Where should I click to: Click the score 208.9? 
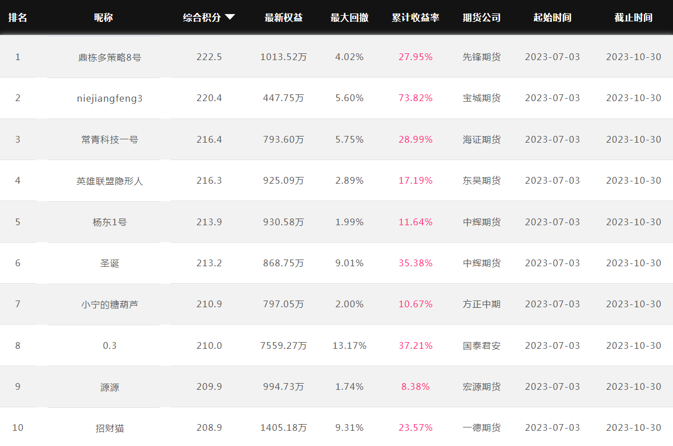pos(209,427)
